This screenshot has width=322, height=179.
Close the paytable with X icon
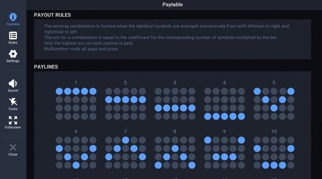13,147
